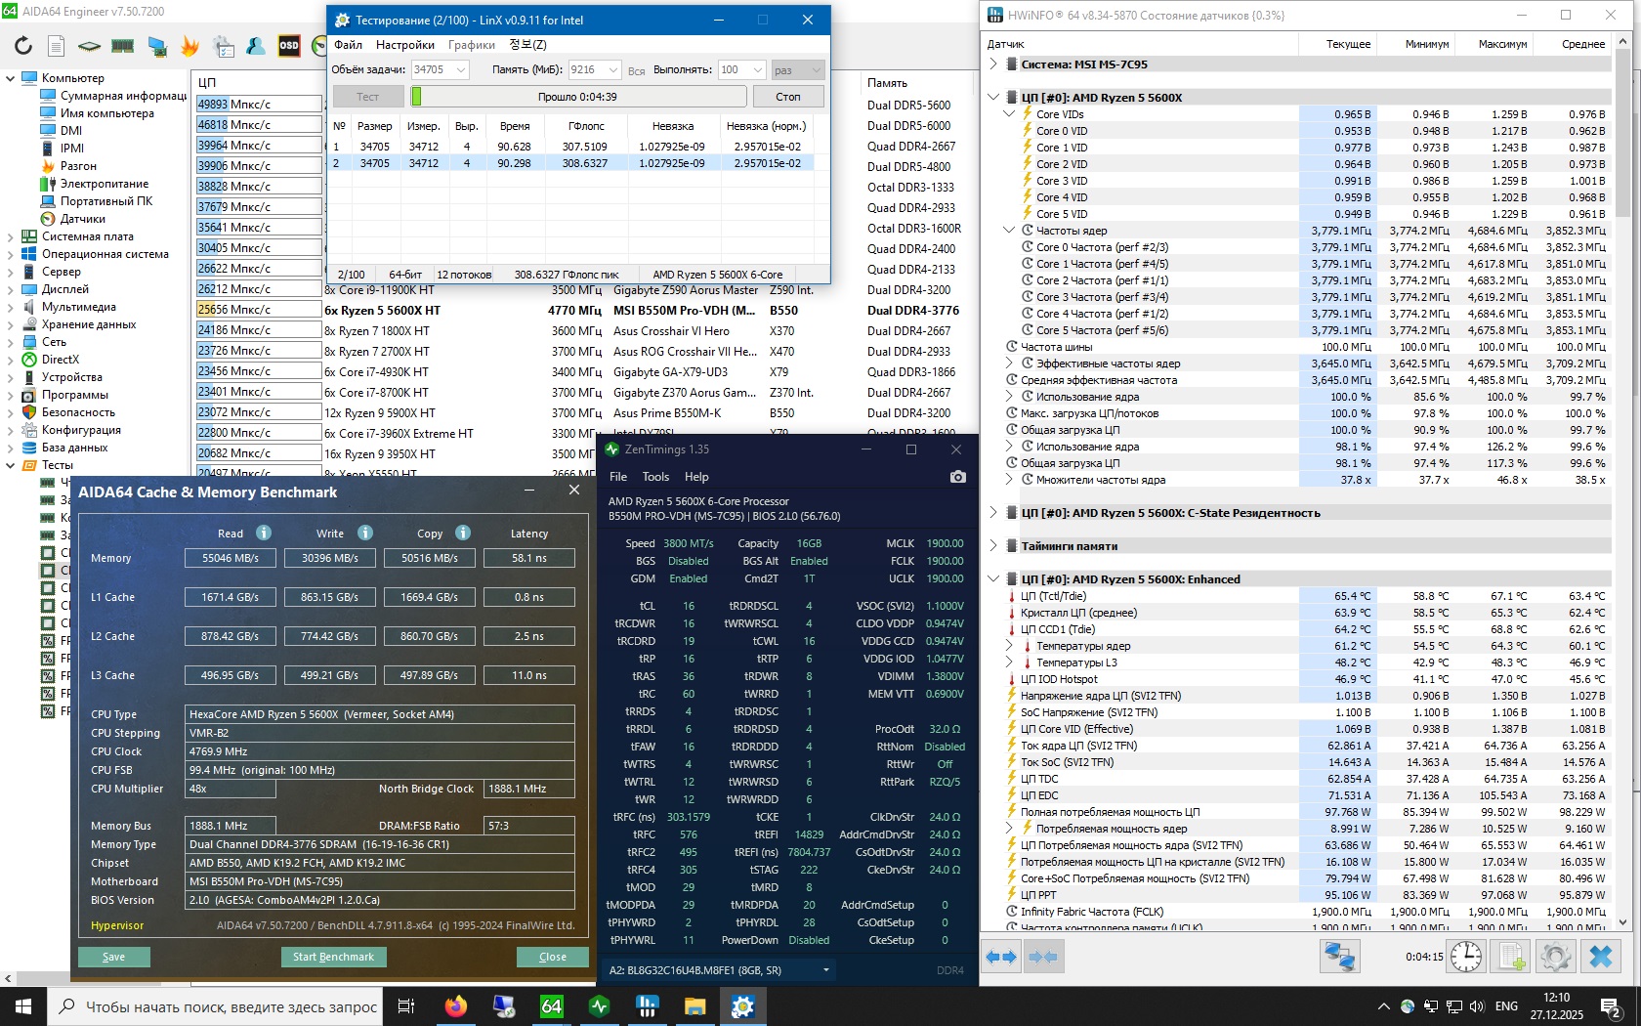This screenshot has height=1026, width=1641.
Task: Open the report document icon in AIDA64 toolbar
Action: pyautogui.click(x=57, y=45)
